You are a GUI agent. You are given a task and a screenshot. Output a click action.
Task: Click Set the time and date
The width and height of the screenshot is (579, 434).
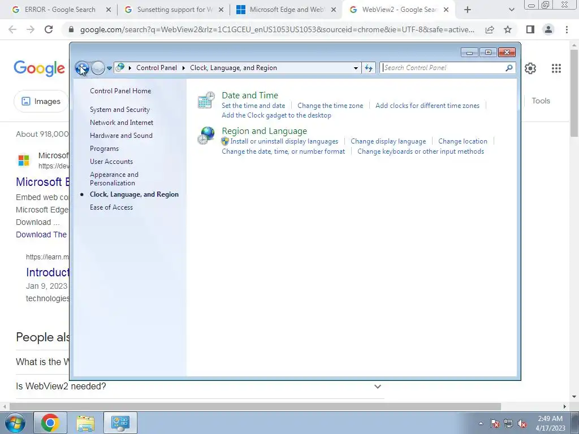(x=253, y=106)
